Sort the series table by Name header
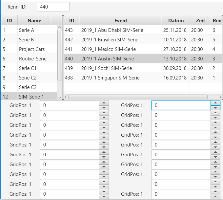The width and height of the screenshot is (223, 200). point(34,20)
